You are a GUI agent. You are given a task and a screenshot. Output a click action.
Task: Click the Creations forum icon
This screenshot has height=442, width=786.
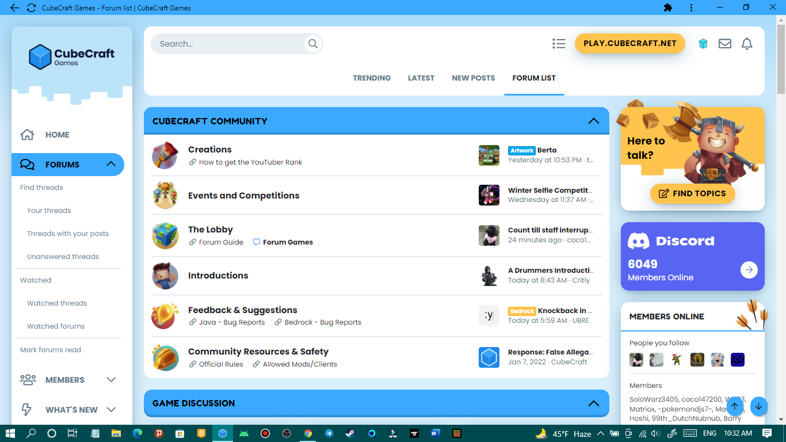(165, 155)
